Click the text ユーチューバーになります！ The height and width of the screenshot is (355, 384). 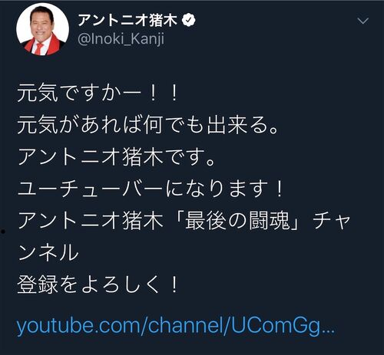click(151, 189)
